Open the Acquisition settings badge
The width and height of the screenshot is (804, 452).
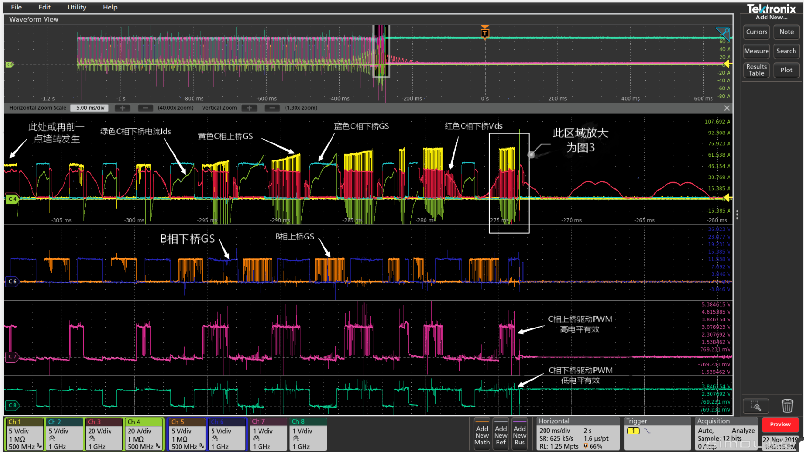[x=726, y=434]
